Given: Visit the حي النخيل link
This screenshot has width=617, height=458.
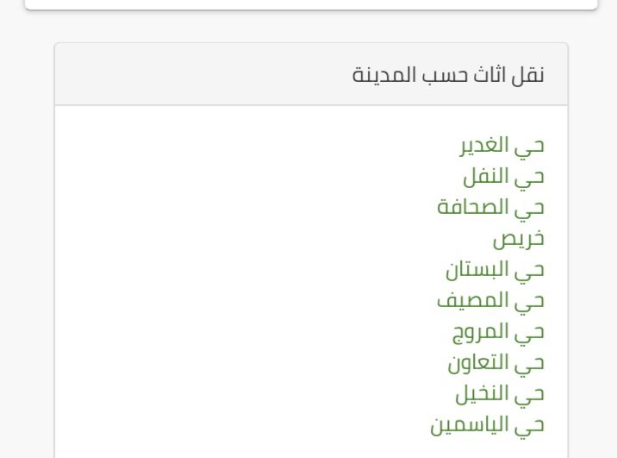Looking at the screenshot, I should [500, 394].
